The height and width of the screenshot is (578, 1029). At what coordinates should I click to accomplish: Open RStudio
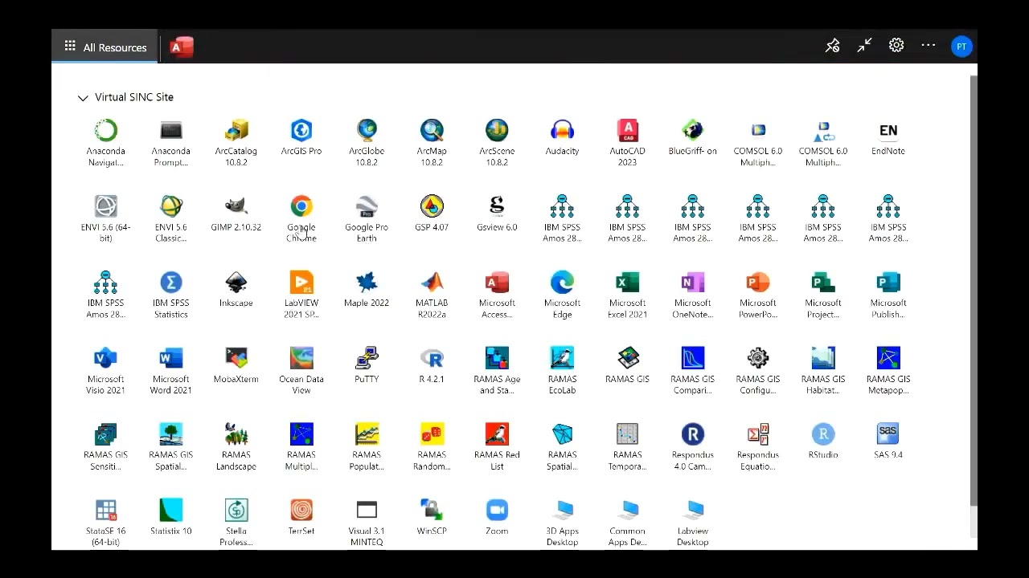coord(823,442)
